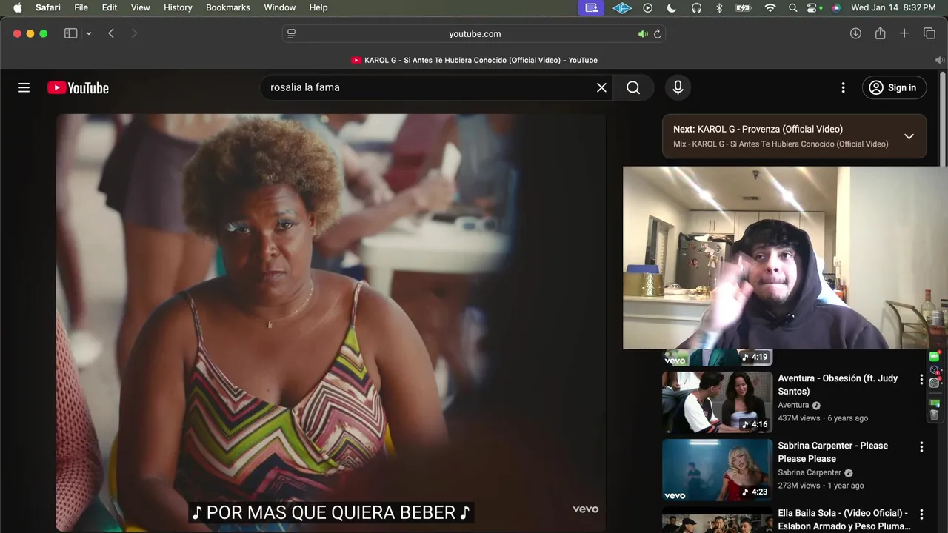Open the File menu
The image size is (948, 533).
(x=81, y=7)
